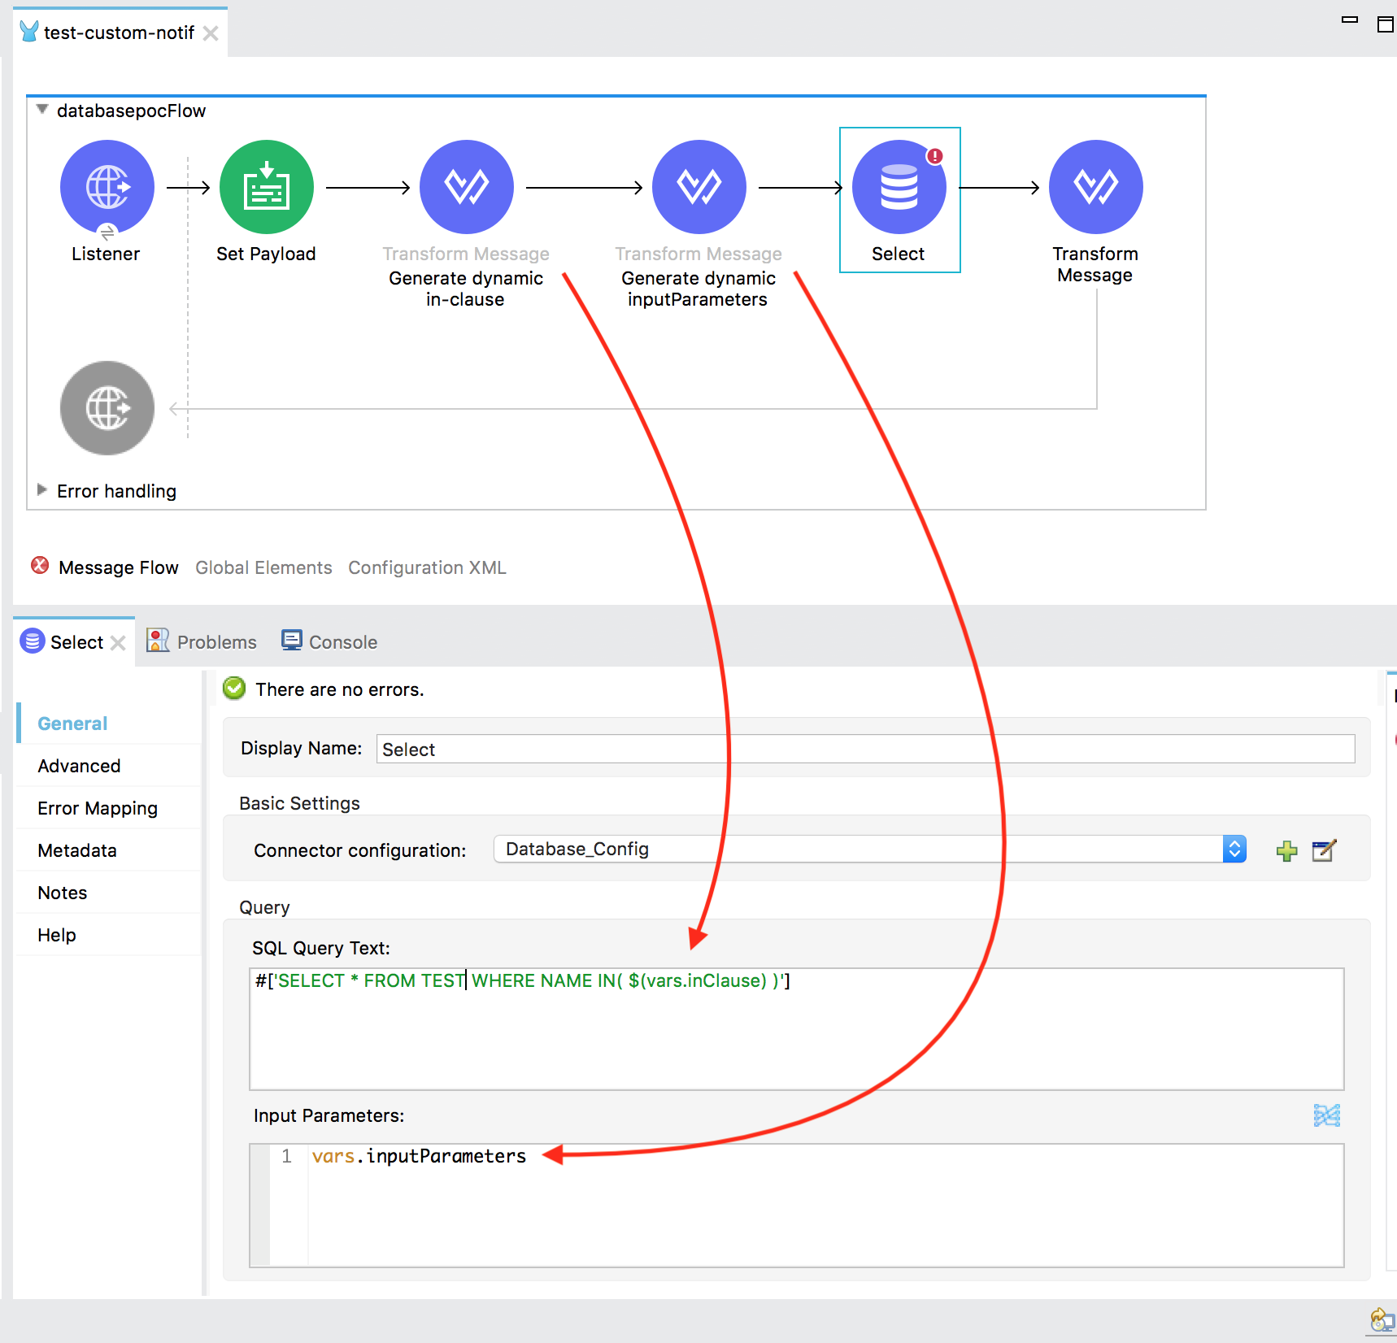Go to the Error Mapping section
Image resolution: width=1397 pixels, height=1343 pixels.
98,808
